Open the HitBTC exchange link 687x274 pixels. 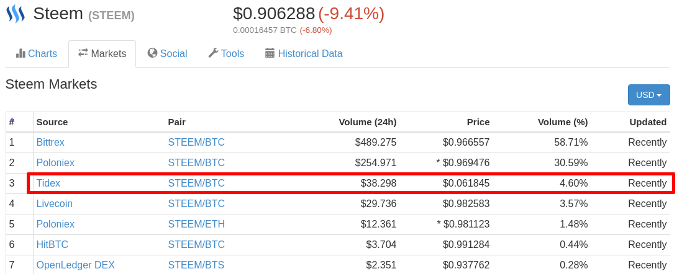tap(52, 244)
